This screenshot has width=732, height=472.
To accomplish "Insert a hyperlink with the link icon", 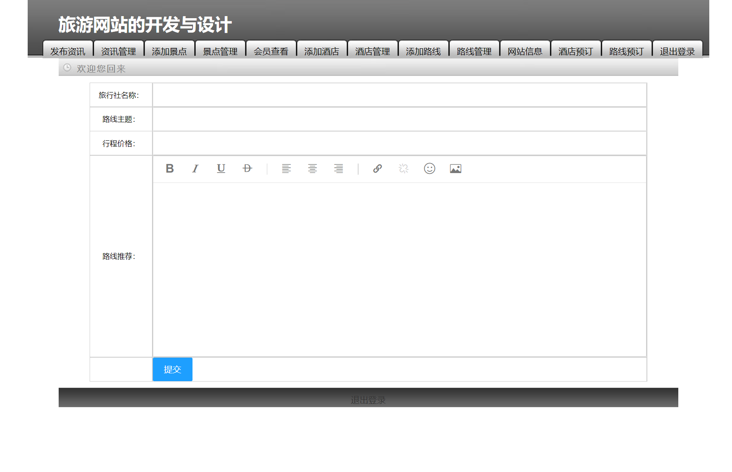I will 378,168.
